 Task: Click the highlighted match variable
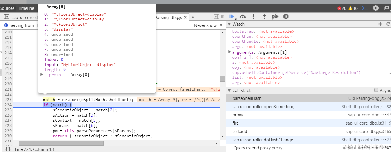(49, 100)
